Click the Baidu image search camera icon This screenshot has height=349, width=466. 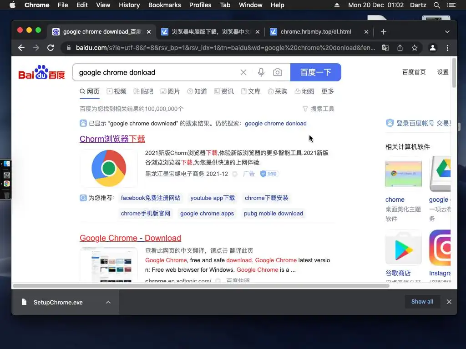(278, 72)
